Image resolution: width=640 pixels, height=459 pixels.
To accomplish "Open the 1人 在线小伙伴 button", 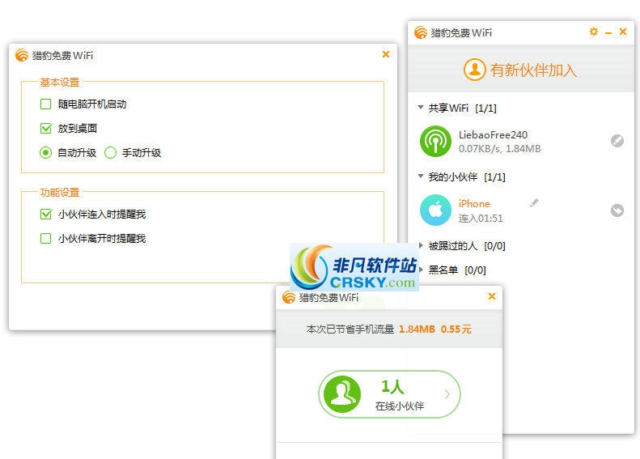I will tap(389, 394).
